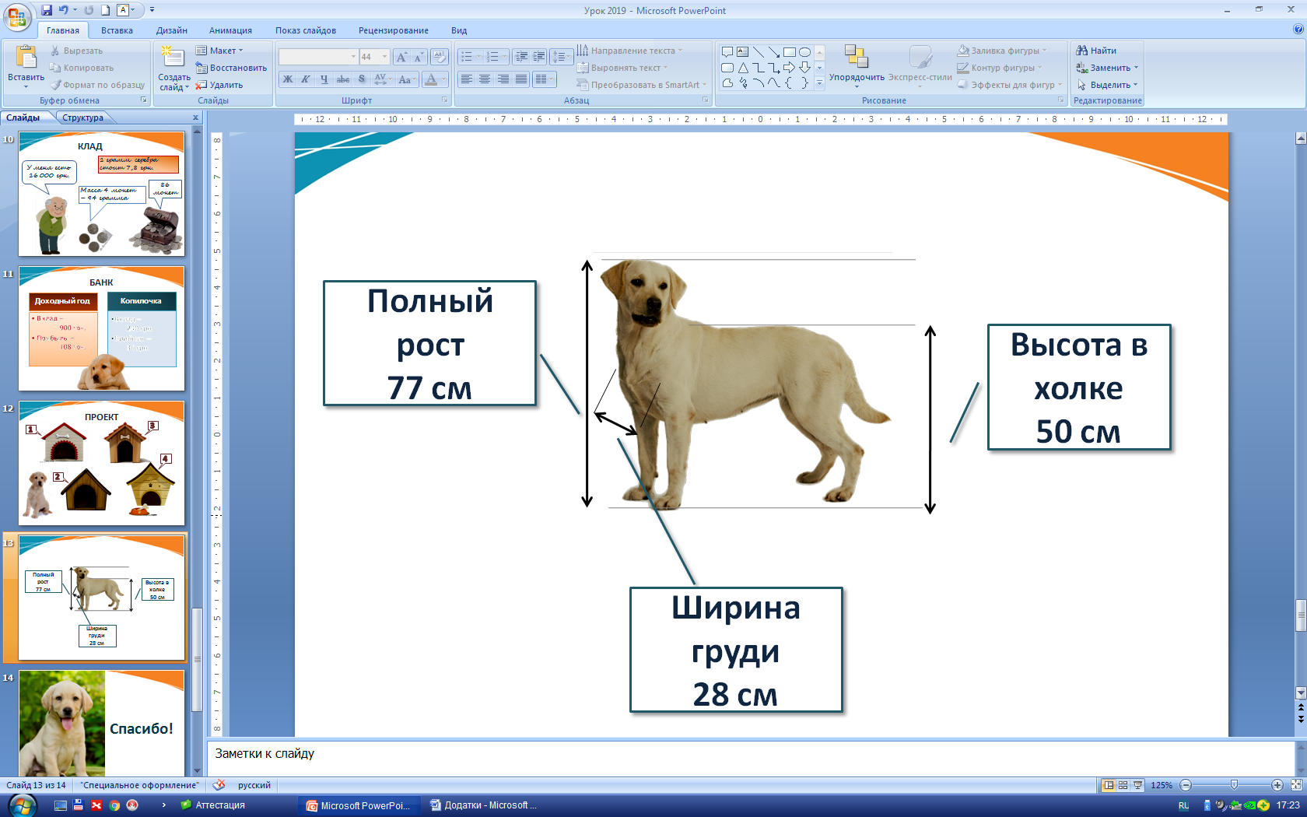Open PowerPoint Help question mark icon
Image resolution: width=1307 pixels, height=817 pixels.
pyautogui.click(x=1298, y=30)
